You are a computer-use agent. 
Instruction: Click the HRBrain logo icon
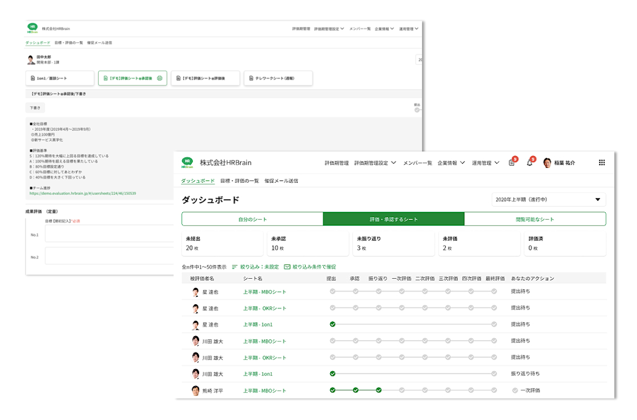coord(187,162)
